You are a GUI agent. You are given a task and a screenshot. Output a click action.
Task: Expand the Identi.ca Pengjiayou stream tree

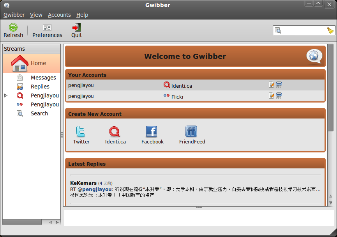click(6, 96)
